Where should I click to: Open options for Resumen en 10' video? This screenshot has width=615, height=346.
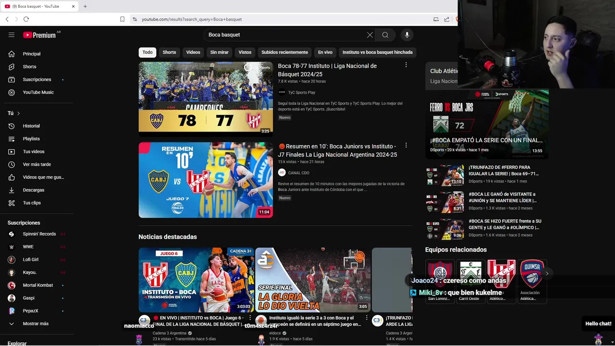click(406, 145)
